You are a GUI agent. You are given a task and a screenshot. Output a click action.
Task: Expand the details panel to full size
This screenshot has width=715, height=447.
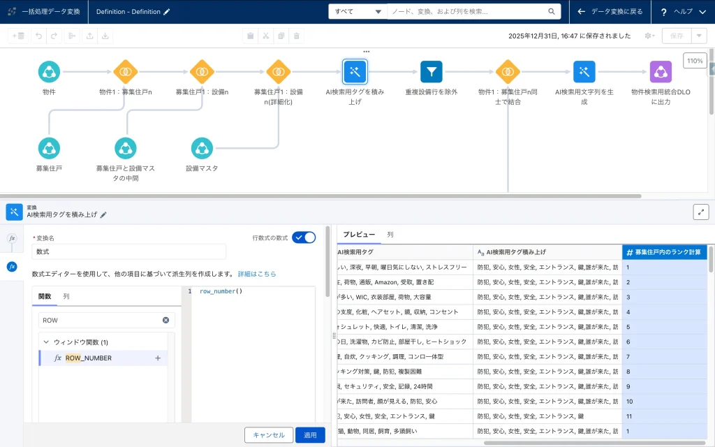[x=700, y=212]
